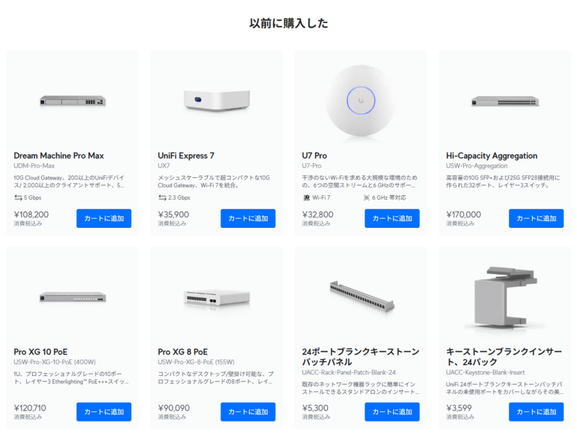Image resolution: width=577 pixels, height=435 pixels.
Task: Open the Pro XG 8 PoE title link
Action: point(183,352)
